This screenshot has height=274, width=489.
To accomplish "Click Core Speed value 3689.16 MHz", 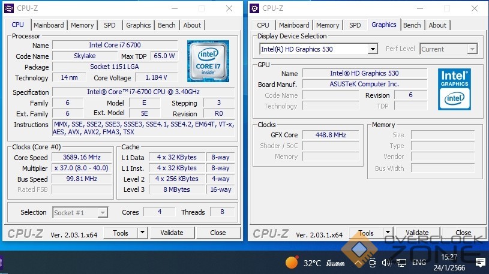I will (82, 158).
